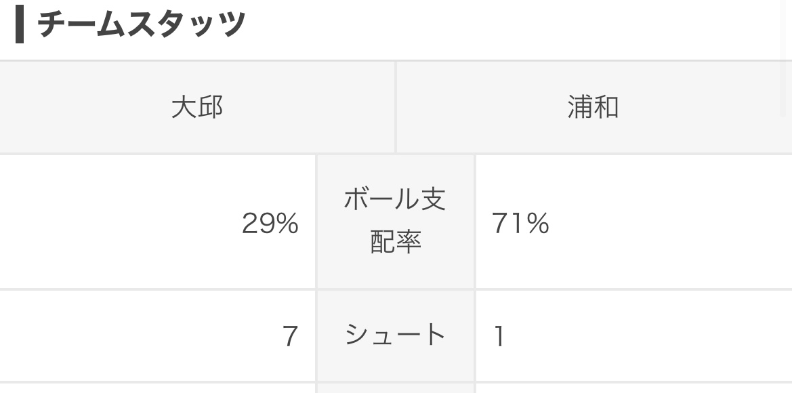792x393 pixels.
Task: Click the チームスタッツ section heading
Action: 142,24
